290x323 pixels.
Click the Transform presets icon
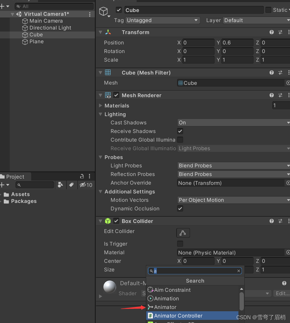pos(280,32)
